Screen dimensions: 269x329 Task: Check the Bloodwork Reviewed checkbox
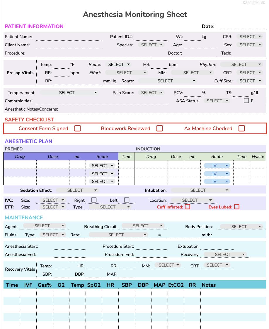point(159,128)
